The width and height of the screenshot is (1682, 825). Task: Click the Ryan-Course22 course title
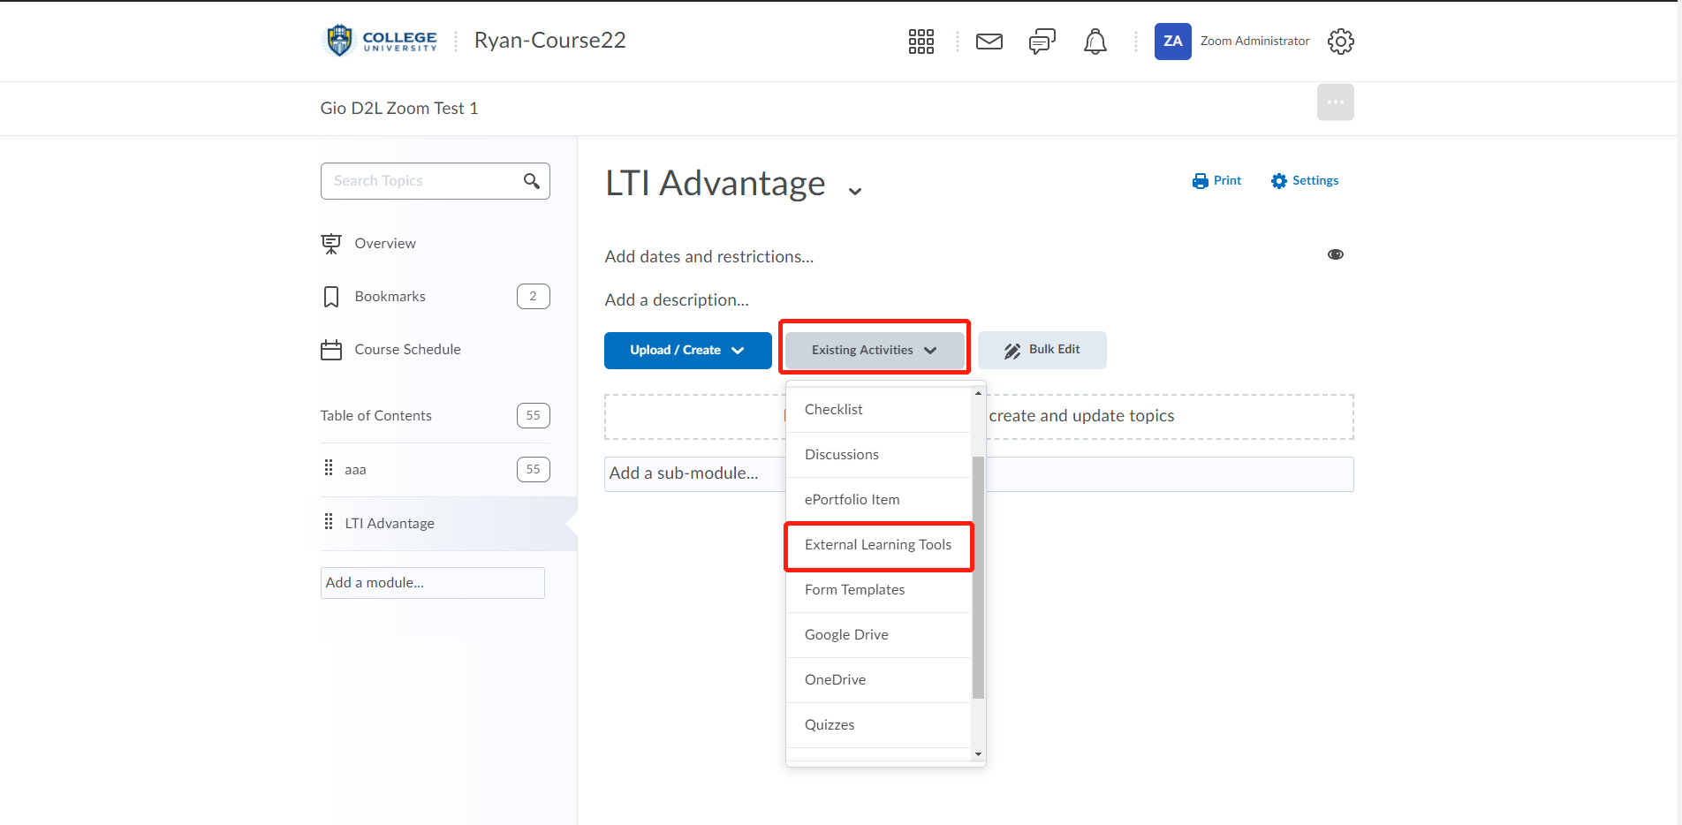click(550, 41)
